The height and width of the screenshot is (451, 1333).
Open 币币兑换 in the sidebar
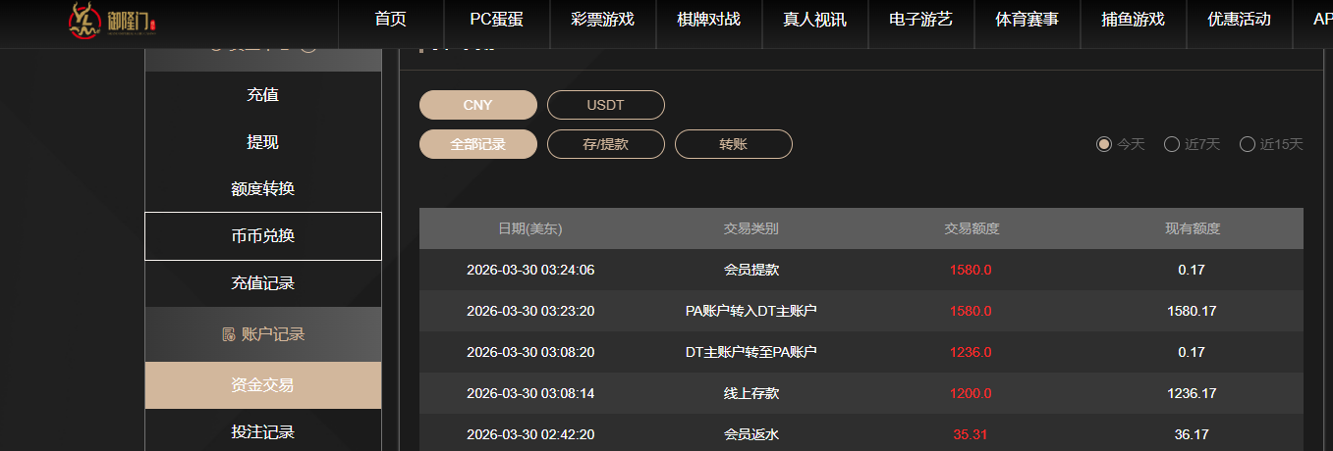click(x=263, y=236)
